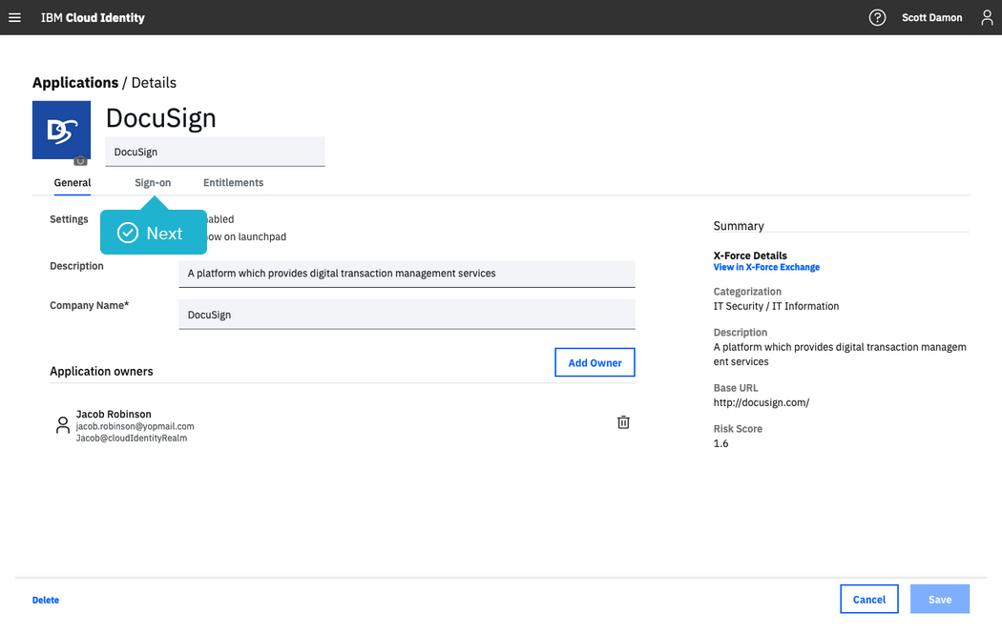Edit the Description input field
This screenshot has height=634, width=1002.
[407, 274]
